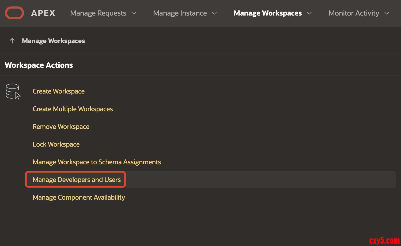The height and width of the screenshot is (246, 401).
Task: Open the Monitor Activity menu
Action: click(354, 13)
